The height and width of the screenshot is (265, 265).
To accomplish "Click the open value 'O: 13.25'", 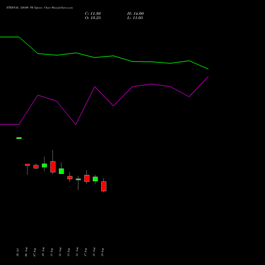I will coord(93,18).
